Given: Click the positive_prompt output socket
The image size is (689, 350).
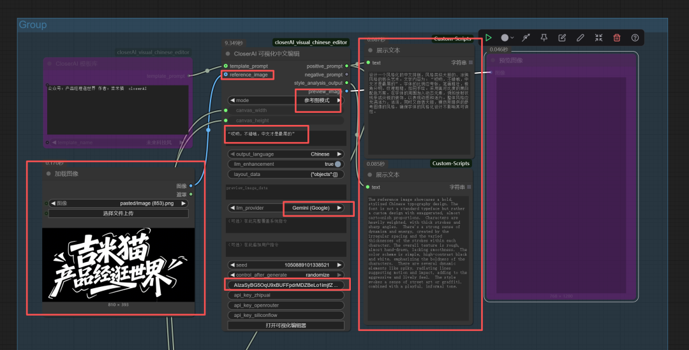Looking at the screenshot, I should pos(346,66).
